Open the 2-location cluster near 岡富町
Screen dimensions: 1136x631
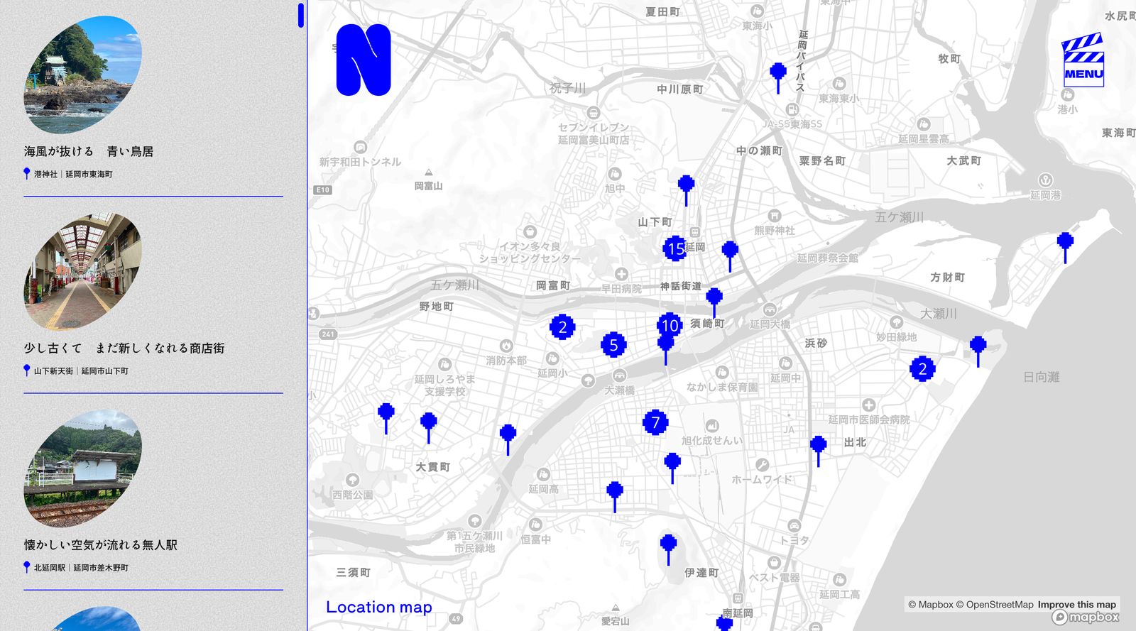tap(562, 327)
